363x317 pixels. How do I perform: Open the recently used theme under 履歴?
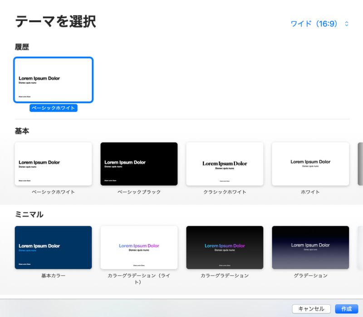click(x=53, y=79)
